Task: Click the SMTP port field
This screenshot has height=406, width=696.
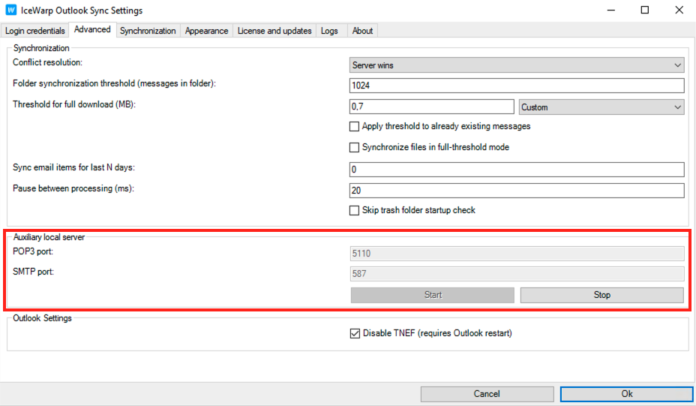Action: tap(517, 274)
